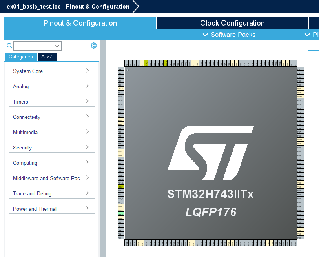Expand the Trace and Debug category
Viewport: 319px width, 257px height.
(x=51, y=193)
